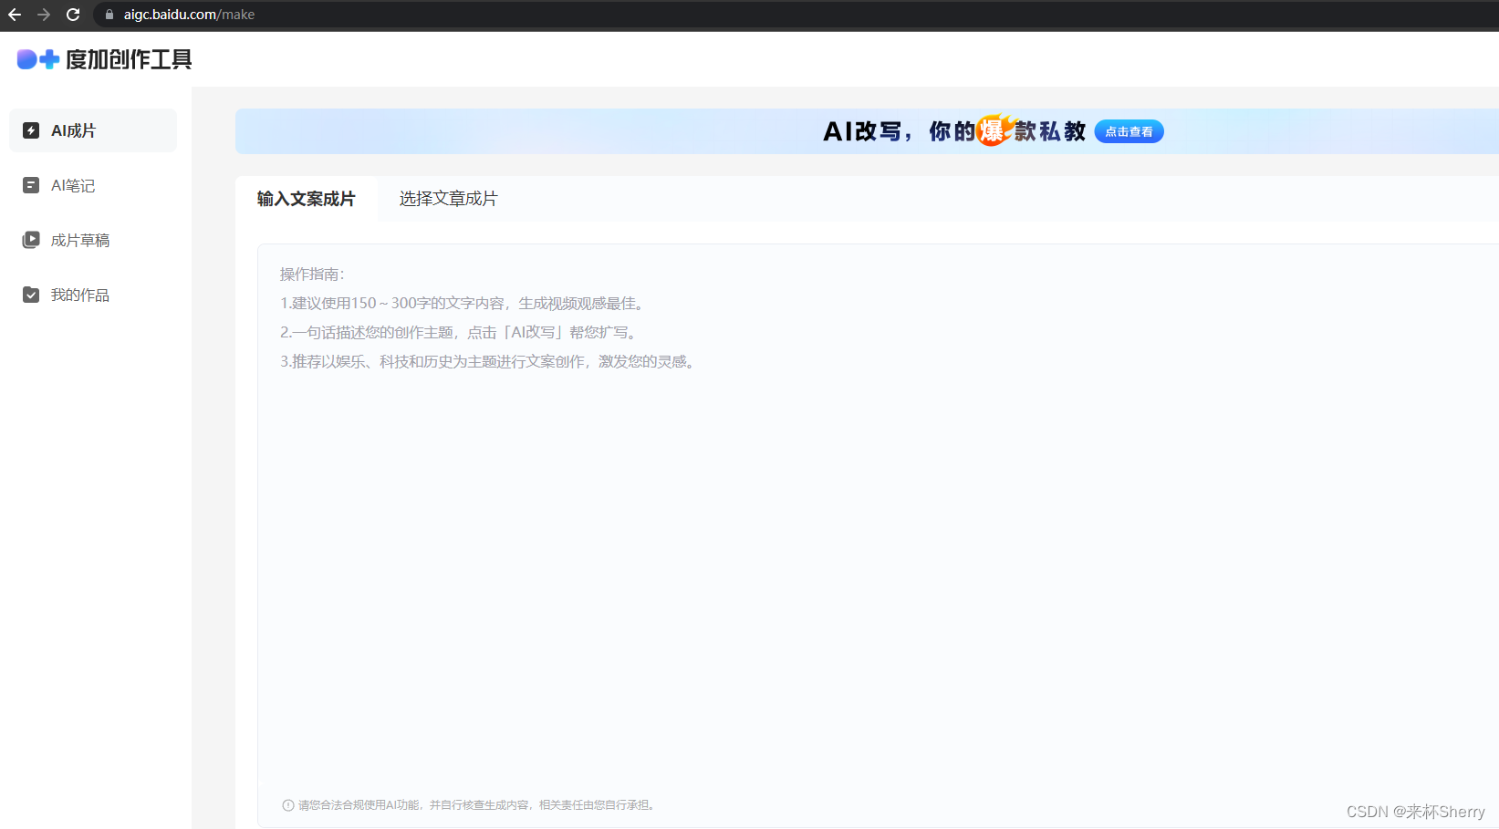Reload the page with the refresh icon
The image size is (1499, 829).
73,15
